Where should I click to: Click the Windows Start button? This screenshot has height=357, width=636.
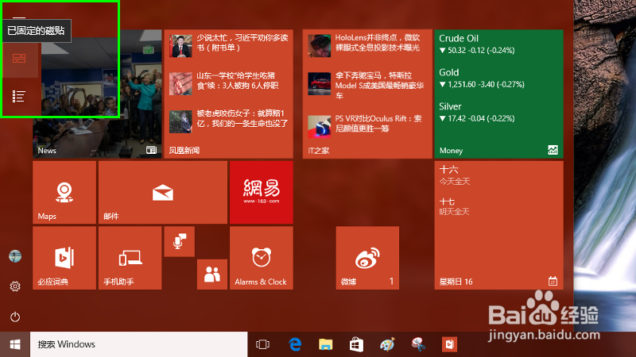click(15, 344)
